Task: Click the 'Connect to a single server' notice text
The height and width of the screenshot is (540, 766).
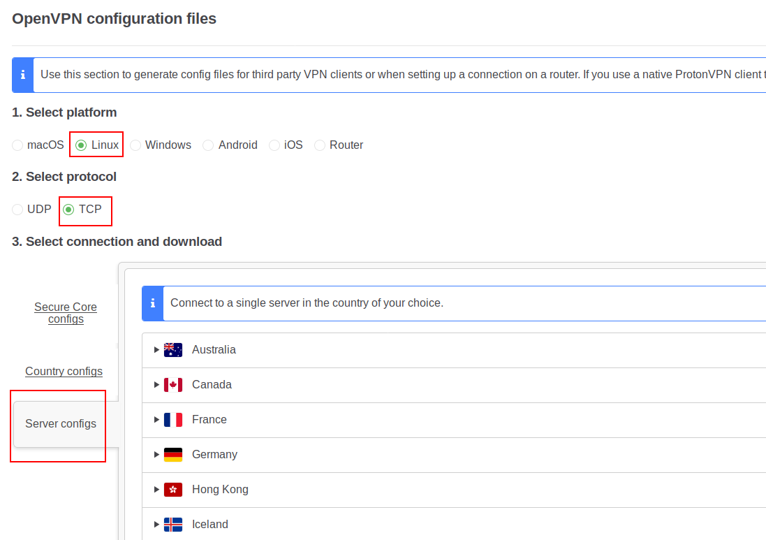Action: pyautogui.click(x=307, y=303)
